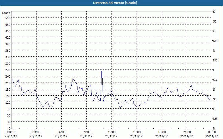
Task: Click the 26/11/17 date label
Action: point(212,136)
